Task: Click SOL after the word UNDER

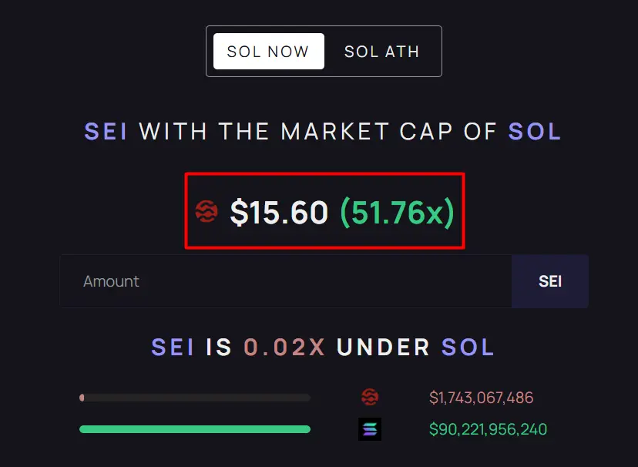Action: tap(468, 347)
